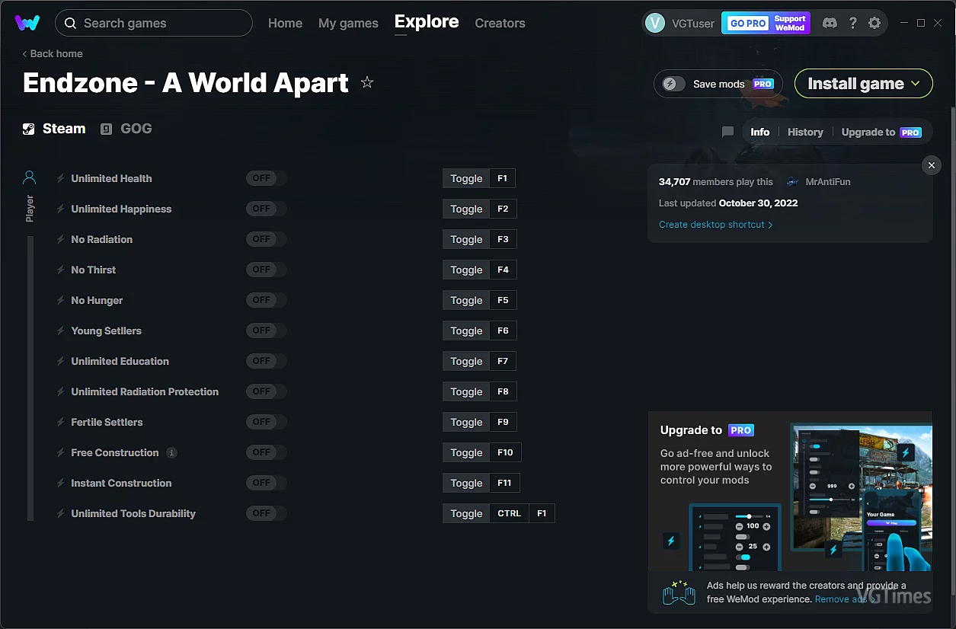Toggle Unlimited Happiness switch

(266, 209)
